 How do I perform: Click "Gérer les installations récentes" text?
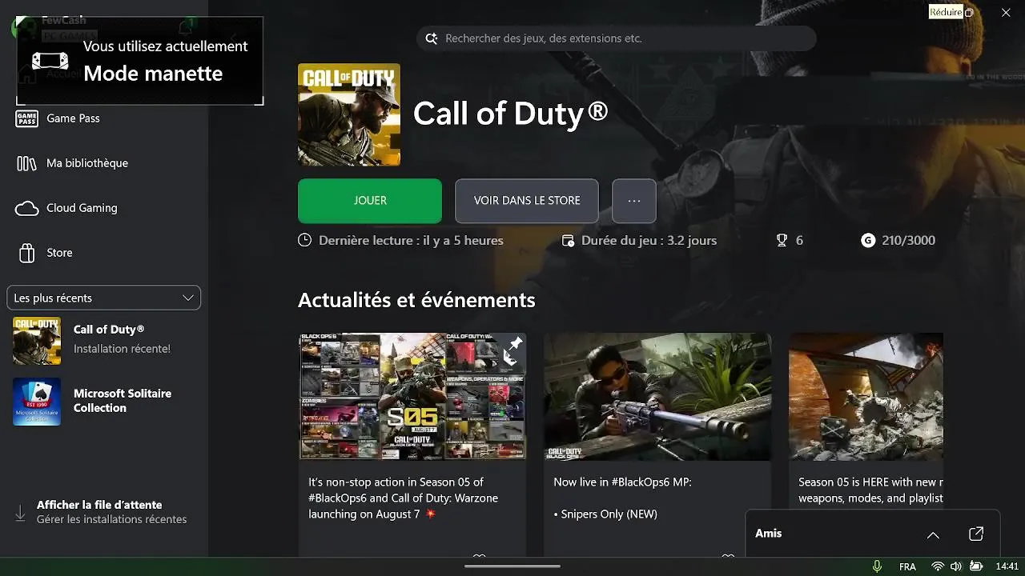(111, 519)
